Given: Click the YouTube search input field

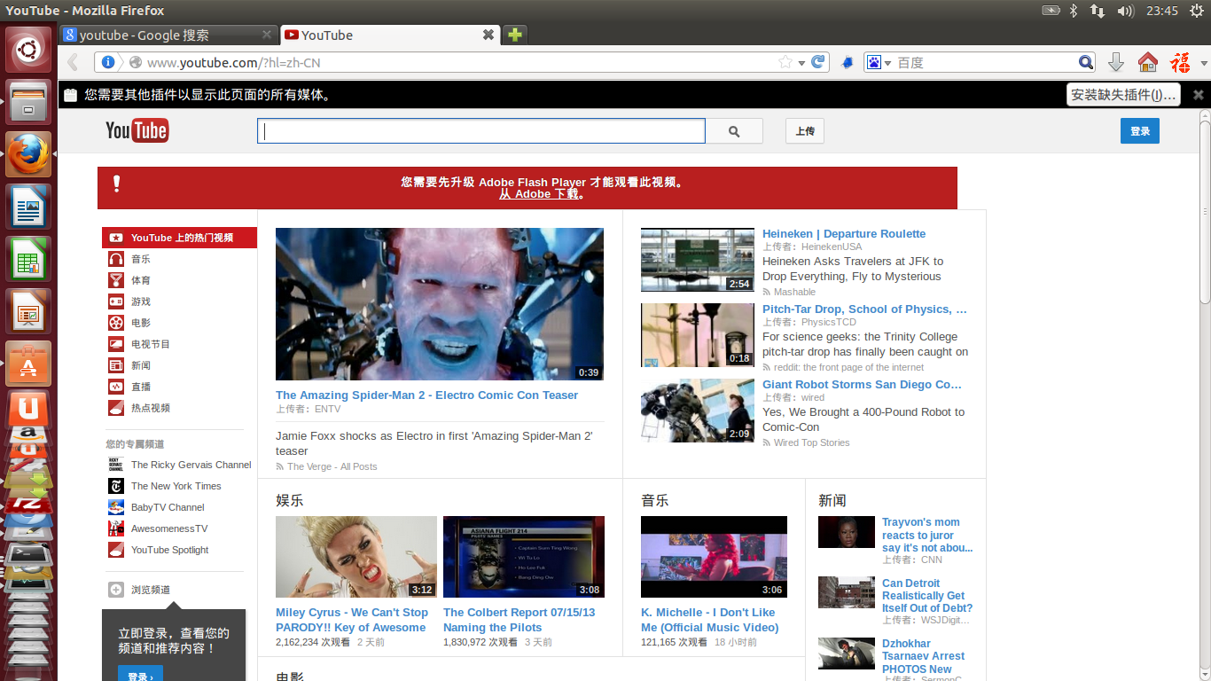Looking at the screenshot, I should pyautogui.click(x=481, y=131).
